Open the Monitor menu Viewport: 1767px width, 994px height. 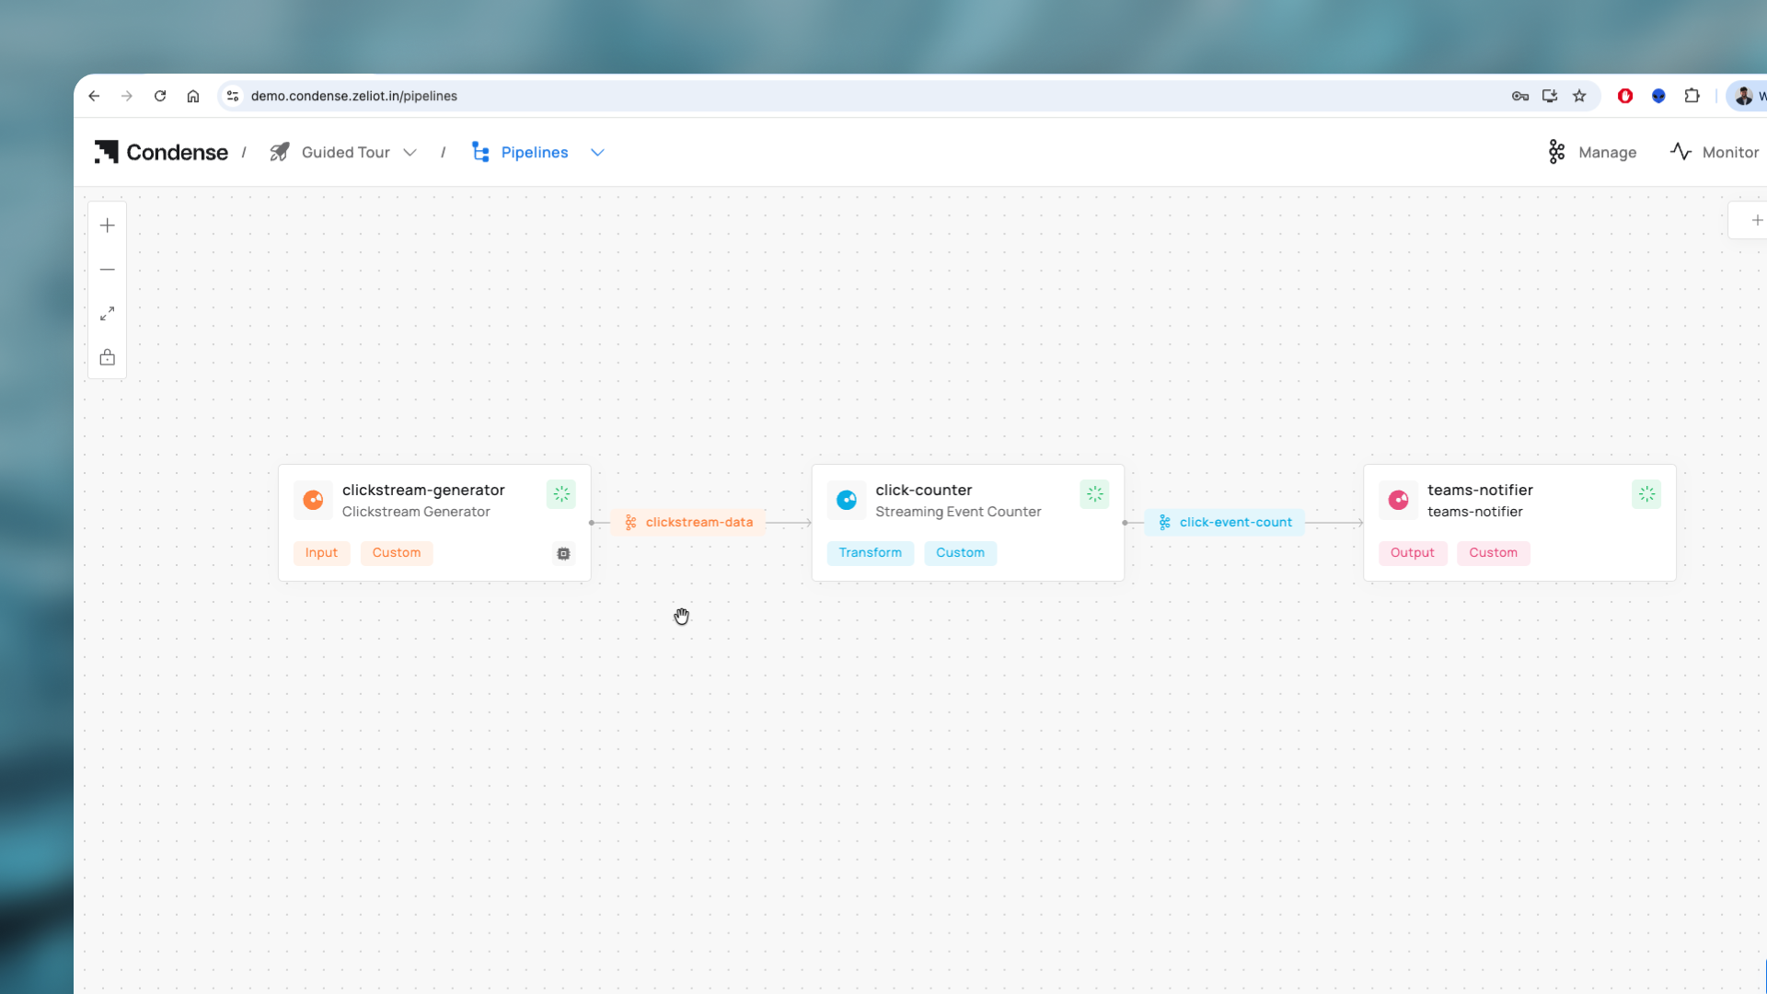coord(1715,153)
